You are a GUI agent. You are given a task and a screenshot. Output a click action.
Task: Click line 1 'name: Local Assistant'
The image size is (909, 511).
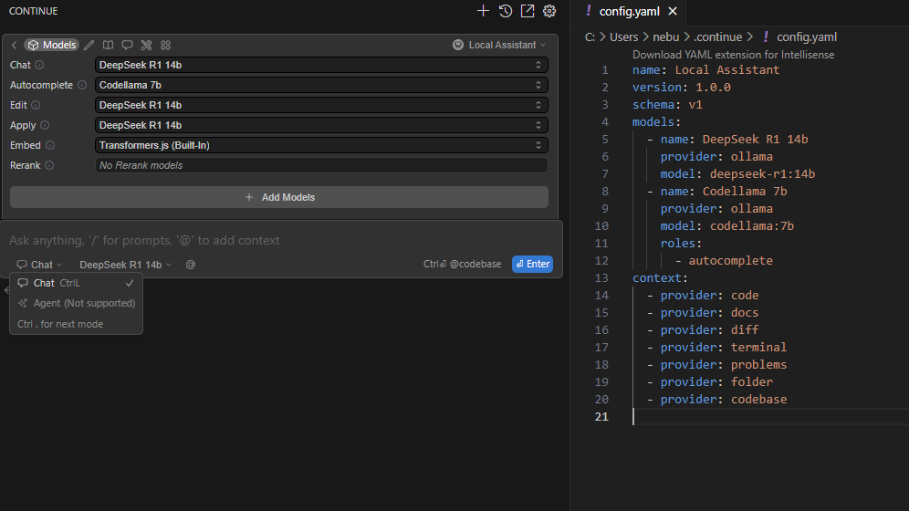coord(705,70)
